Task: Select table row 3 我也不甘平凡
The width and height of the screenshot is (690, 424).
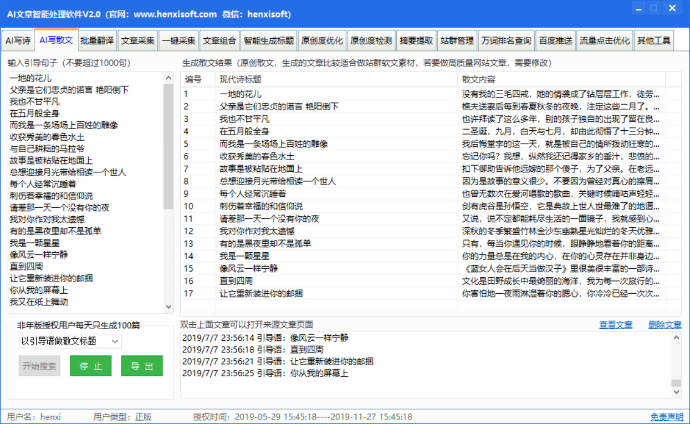Action: (431, 119)
